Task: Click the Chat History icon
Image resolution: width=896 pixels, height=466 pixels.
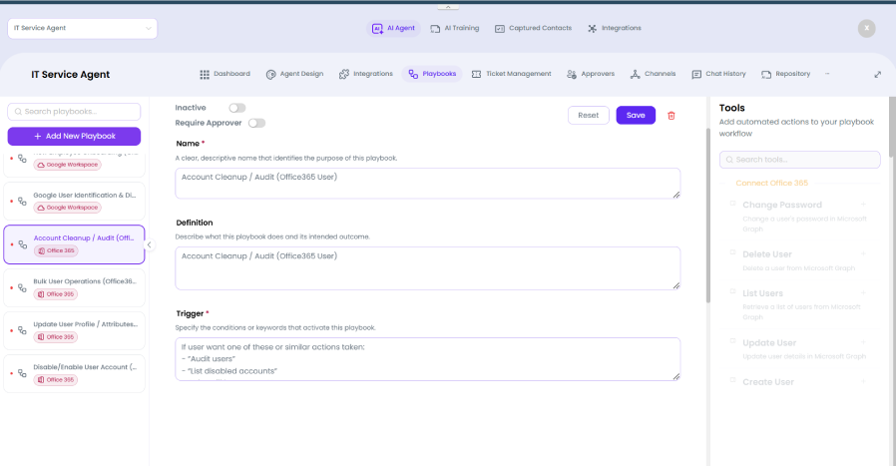Action: [696, 74]
